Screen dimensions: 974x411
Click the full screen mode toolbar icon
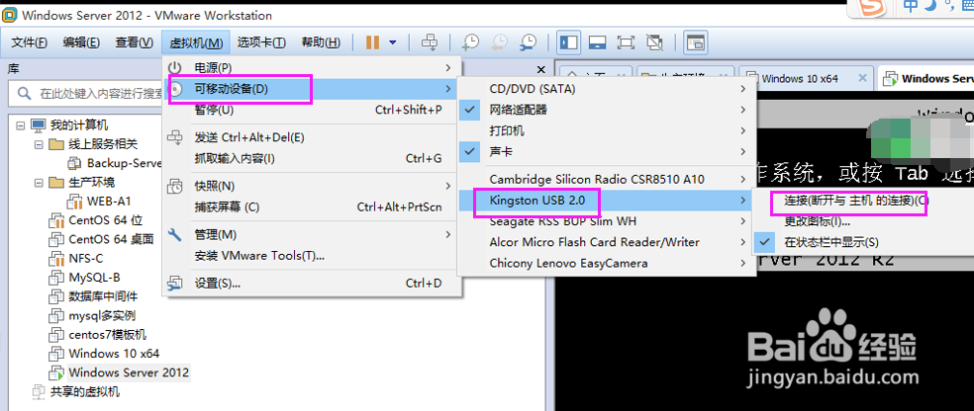tap(626, 42)
